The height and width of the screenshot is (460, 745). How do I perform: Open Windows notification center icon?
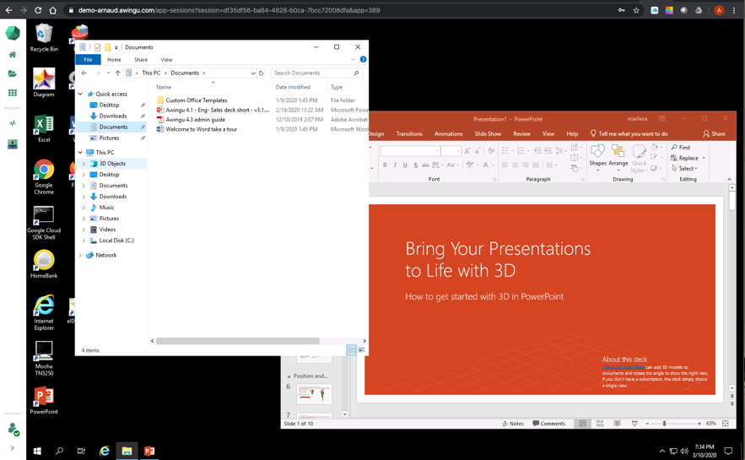click(x=728, y=451)
